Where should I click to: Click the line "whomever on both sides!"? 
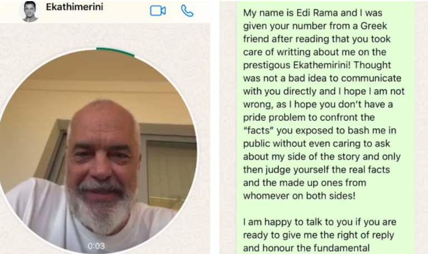[x=299, y=196]
